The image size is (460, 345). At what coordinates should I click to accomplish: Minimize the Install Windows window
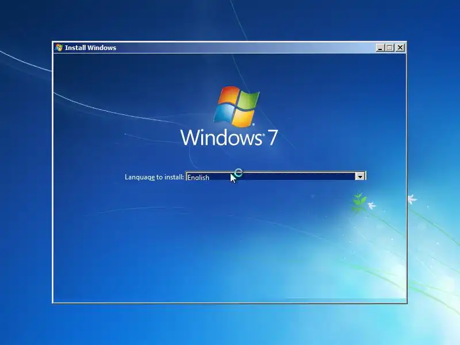point(380,48)
